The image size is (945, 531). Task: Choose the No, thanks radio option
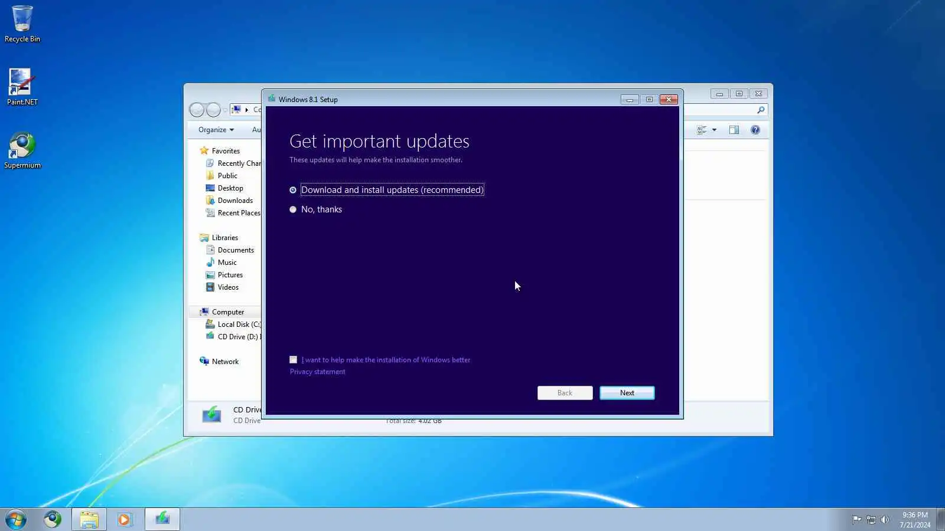coord(293,209)
